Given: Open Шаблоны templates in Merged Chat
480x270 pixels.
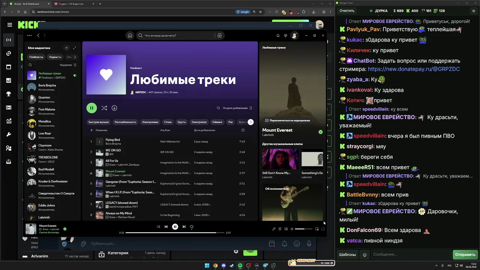Looking at the screenshot, I should click(348, 255).
